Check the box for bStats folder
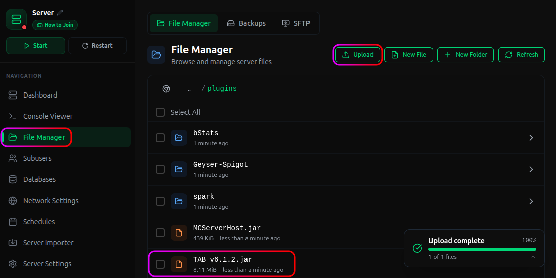The width and height of the screenshot is (556, 278). point(160,138)
